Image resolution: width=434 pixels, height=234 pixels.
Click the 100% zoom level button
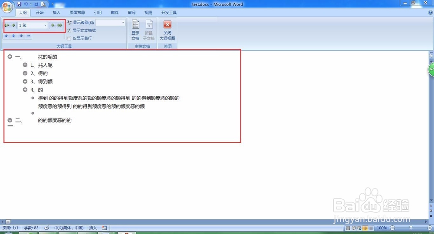(x=381, y=228)
